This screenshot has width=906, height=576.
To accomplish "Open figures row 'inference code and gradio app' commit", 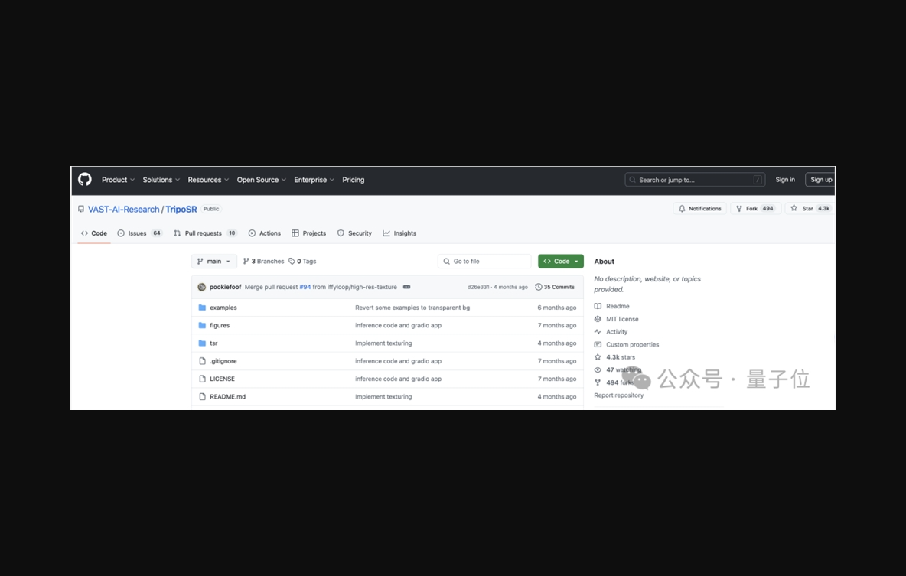I will pos(398,325).
